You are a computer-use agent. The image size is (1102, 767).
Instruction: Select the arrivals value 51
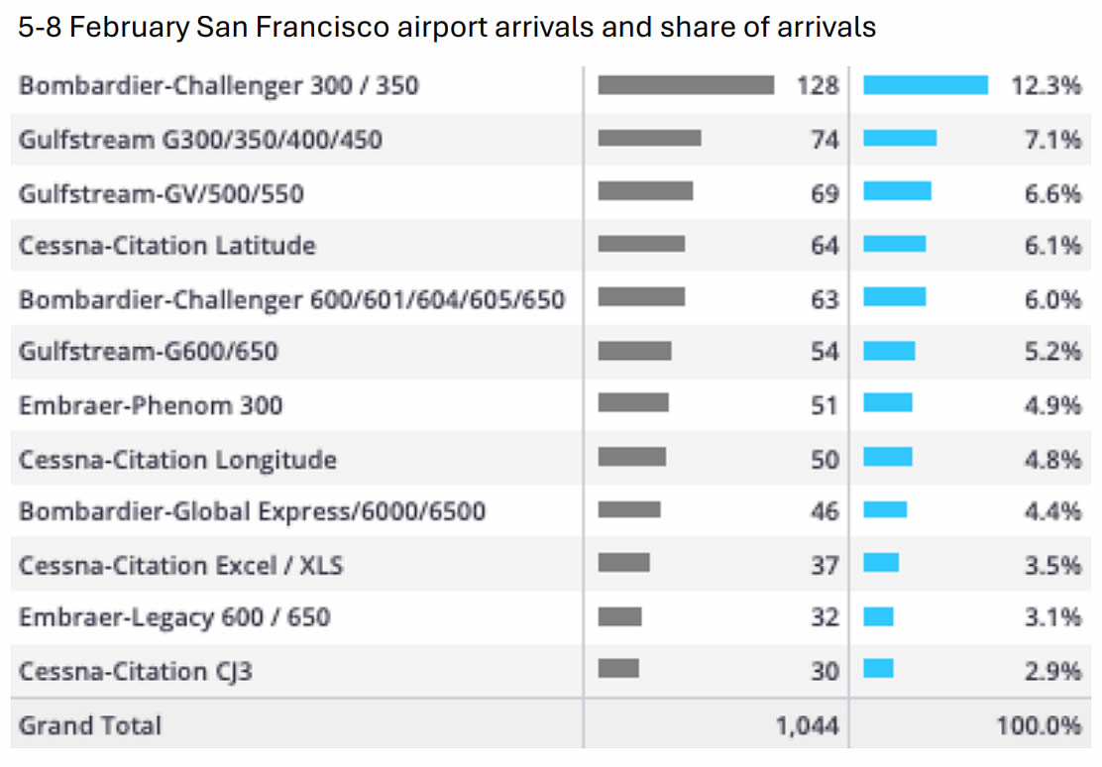(x=825, y=405)
